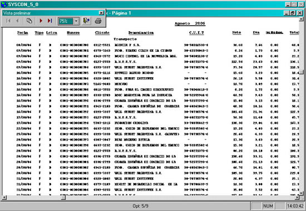This screenshot has width=306, height=211.
Task: Click the vertical scrollbar up arrow
Action: 301,19
